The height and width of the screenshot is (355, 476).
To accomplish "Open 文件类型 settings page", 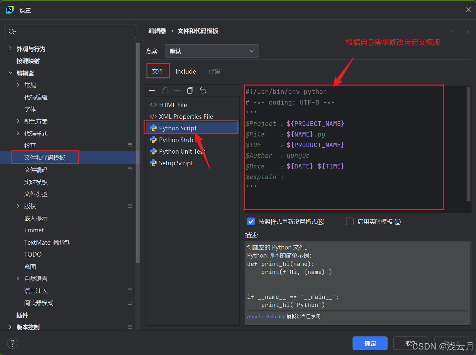I will click(36, 194).
